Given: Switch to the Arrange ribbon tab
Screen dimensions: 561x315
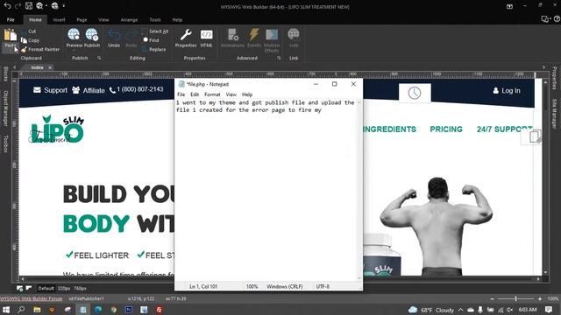Looking at the screenshot, I should [x=129, y=19].
